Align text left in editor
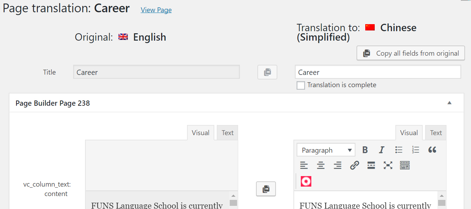Image resolution: width=471 pixels, height=209 pixels. [304, 165]
